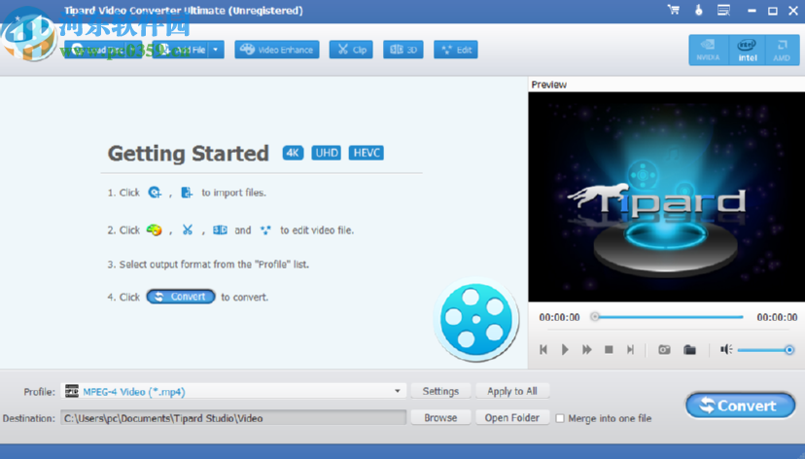The height and width of the screenshot is (459, 805).
Task: Click the Convert pill in step 4
Action: [181, 297]
